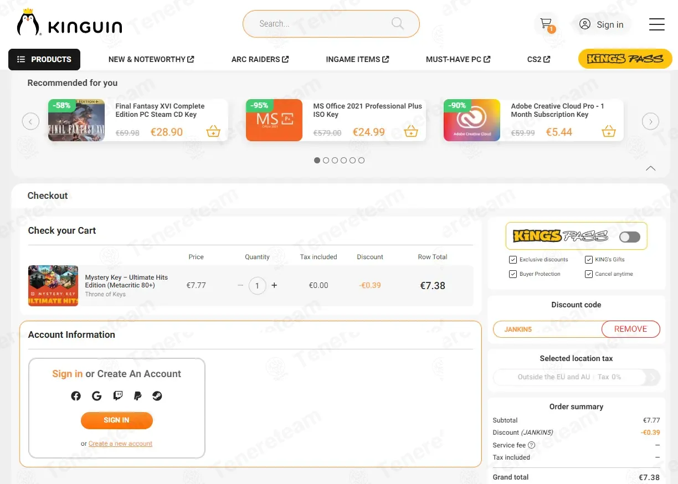Viewport: 678px width, 484px height.
Task: Sign in with the PayPal icon
Action: pyautogui.click(x=138, y=396)
